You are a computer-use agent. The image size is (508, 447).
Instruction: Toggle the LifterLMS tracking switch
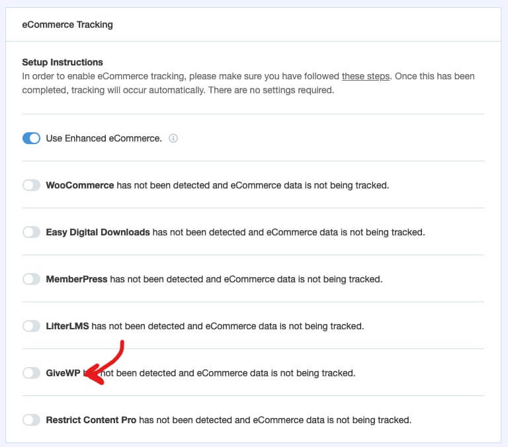pos(32,326)
